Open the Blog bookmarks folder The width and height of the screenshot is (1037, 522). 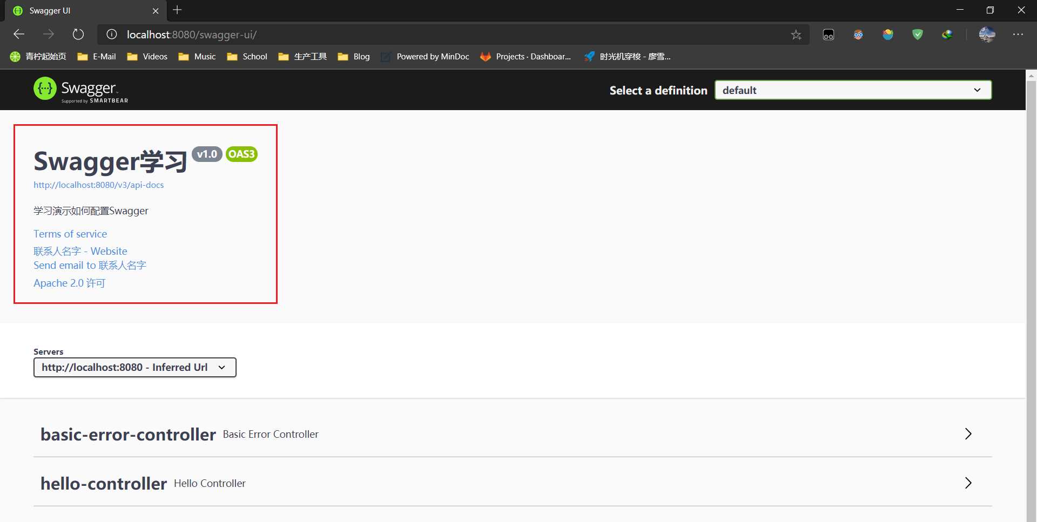pyautogui.click(x=354, y=57)
